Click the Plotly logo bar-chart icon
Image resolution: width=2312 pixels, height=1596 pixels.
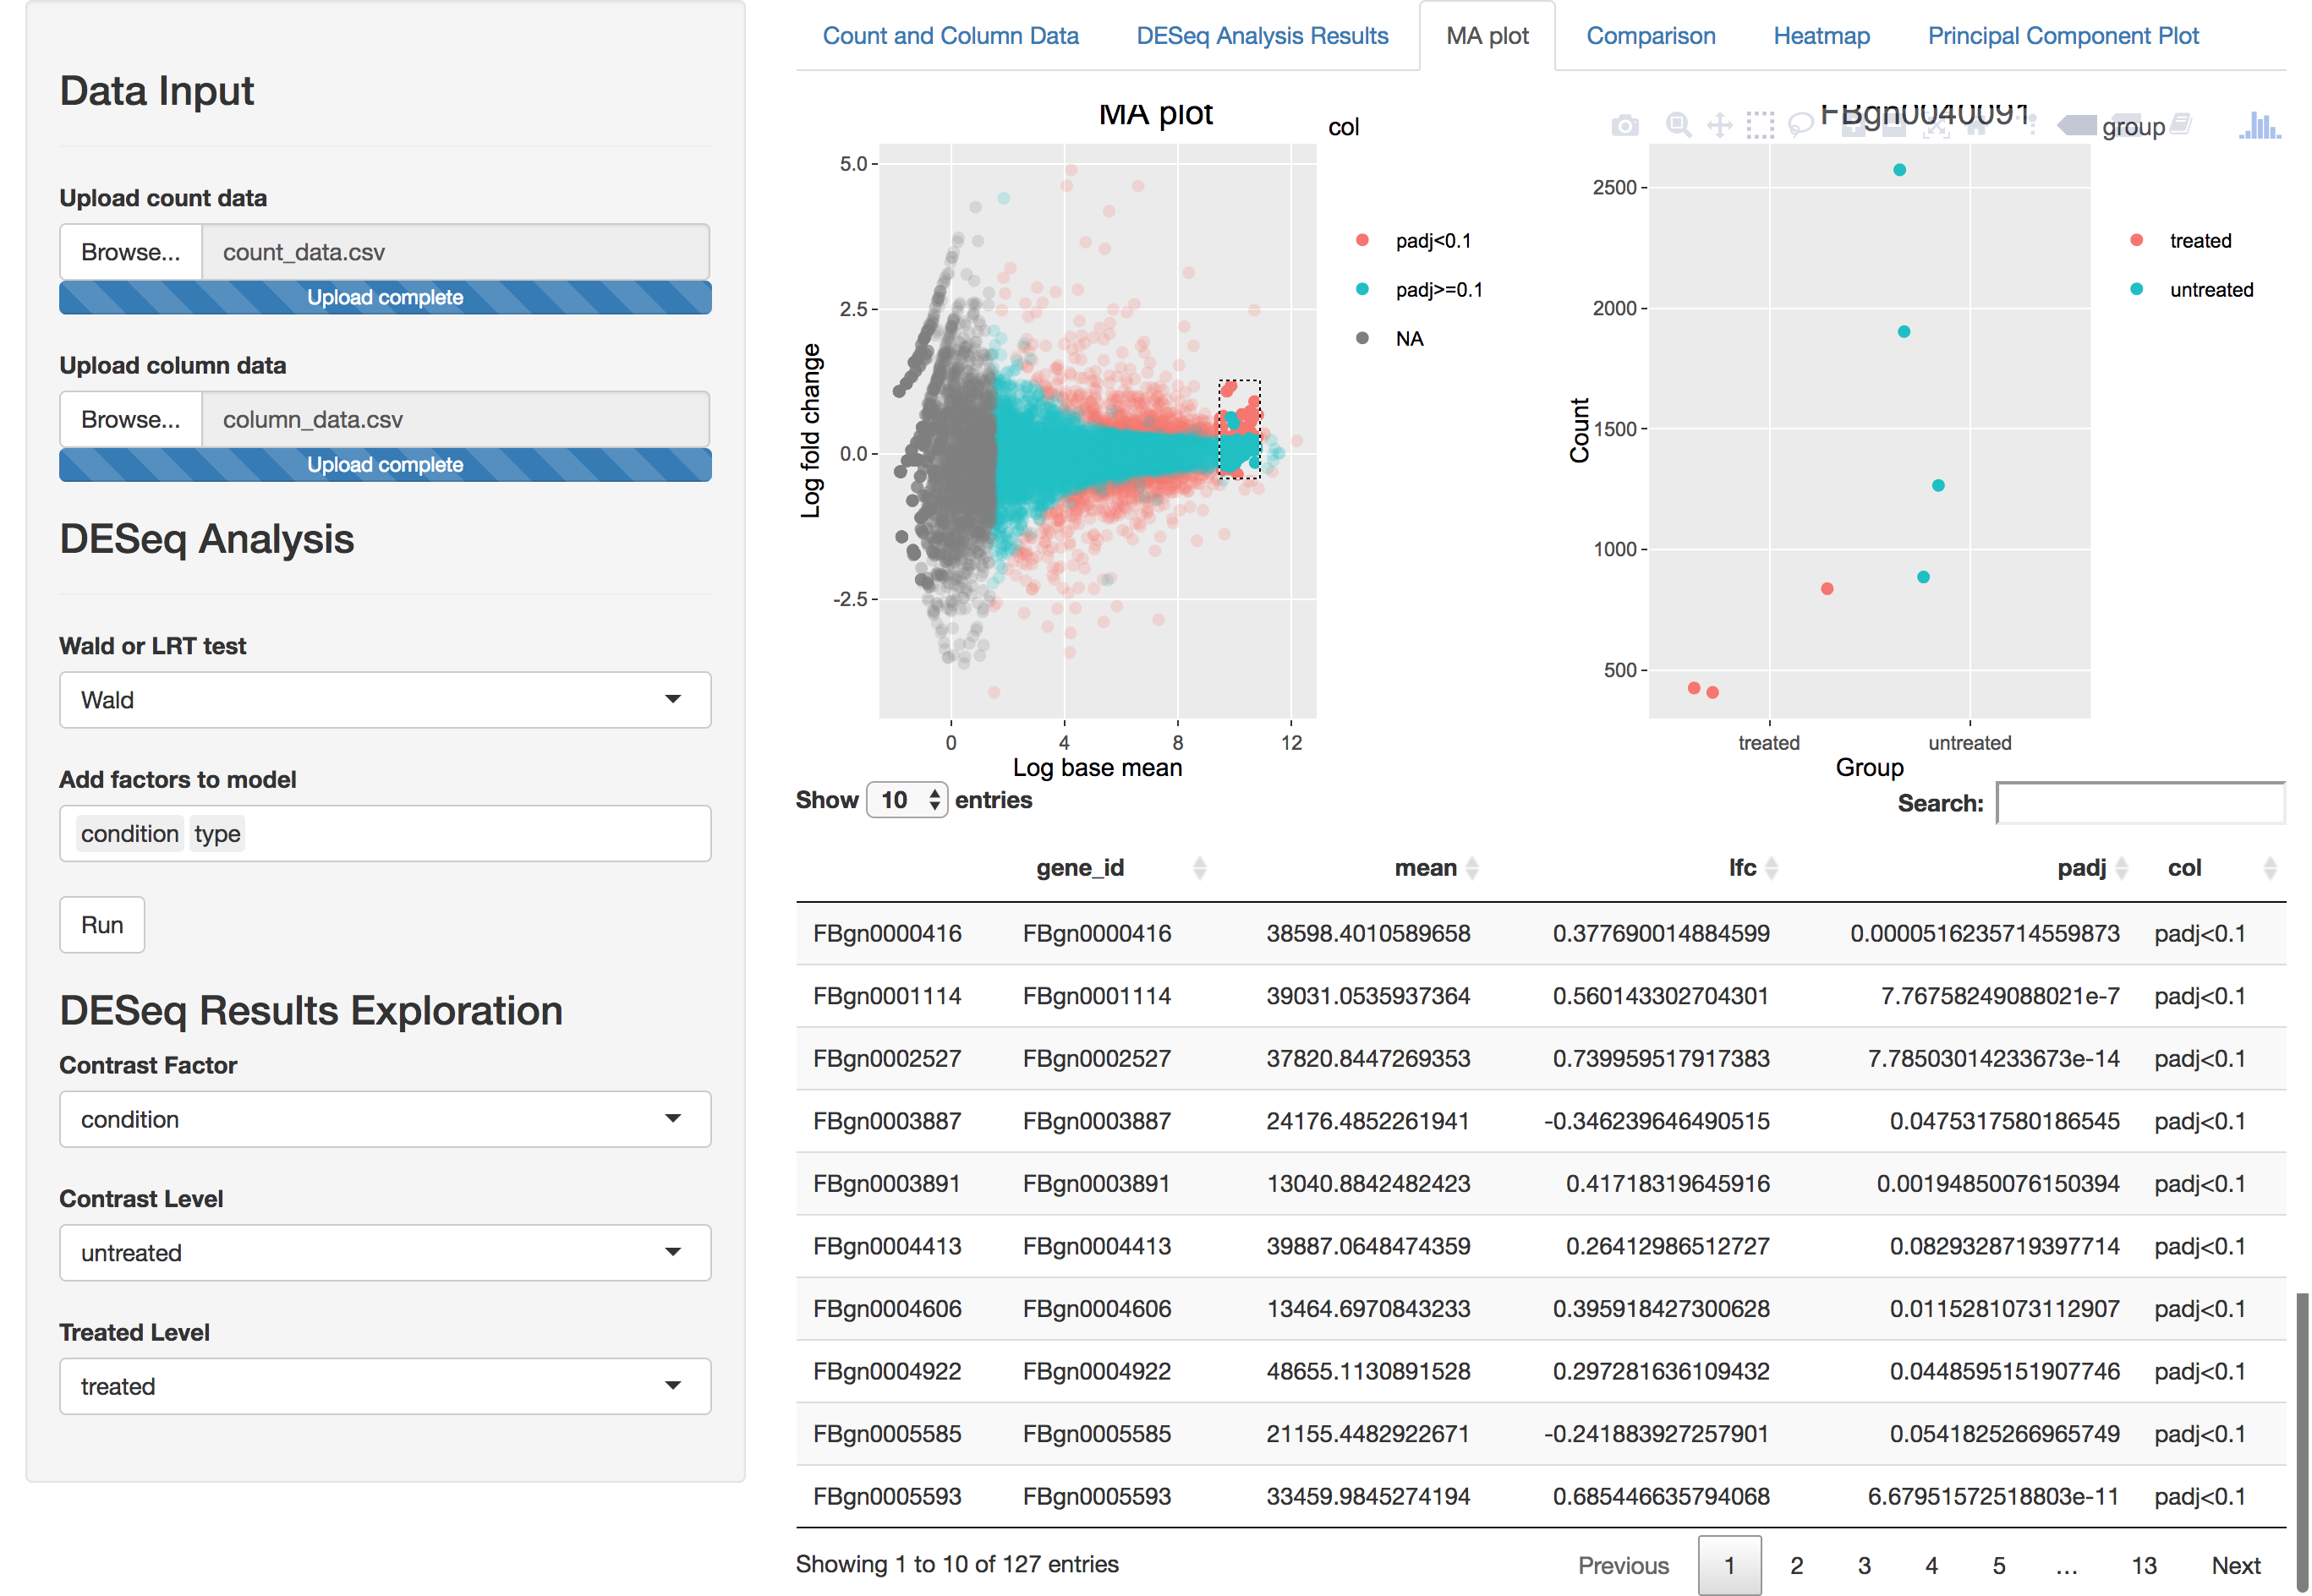click(2259, 125)
